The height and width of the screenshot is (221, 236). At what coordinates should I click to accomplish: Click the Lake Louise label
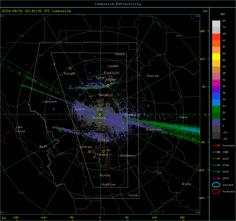[x=20, y=129]
